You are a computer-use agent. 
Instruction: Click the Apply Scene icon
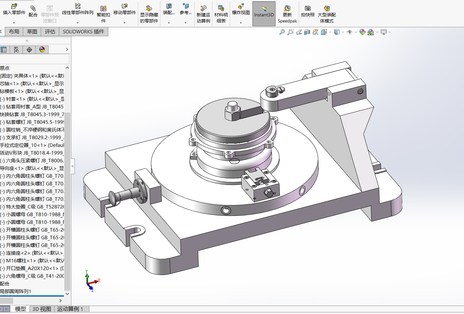tap(371, 32)
